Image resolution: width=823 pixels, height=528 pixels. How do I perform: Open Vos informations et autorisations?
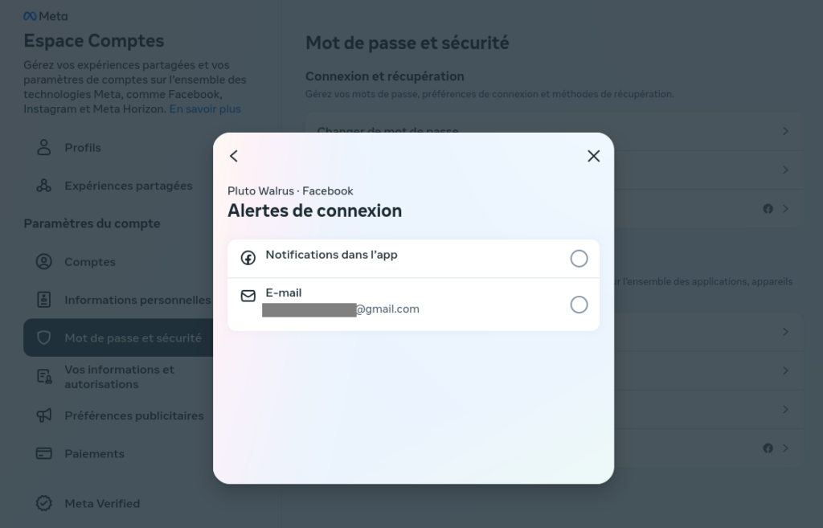tap(119, 377)
